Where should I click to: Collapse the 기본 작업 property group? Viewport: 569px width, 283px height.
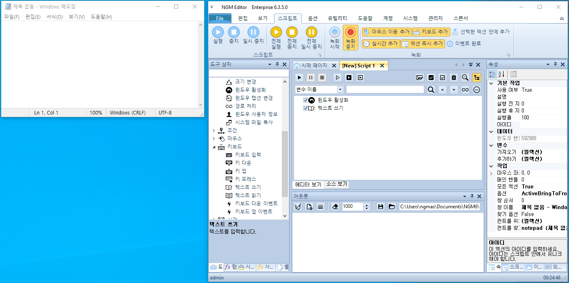coord(492,83)
